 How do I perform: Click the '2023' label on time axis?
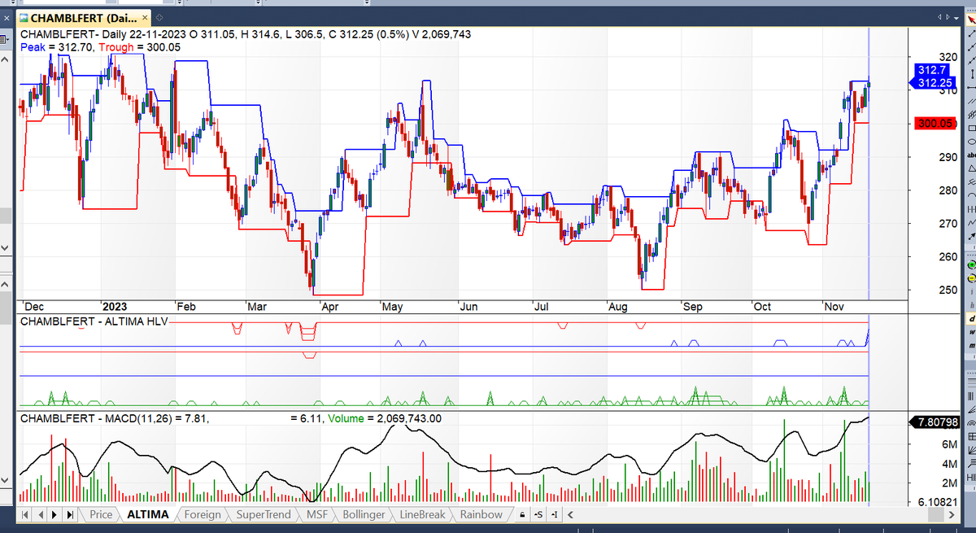pyautogui.click(x=114, y=307)
